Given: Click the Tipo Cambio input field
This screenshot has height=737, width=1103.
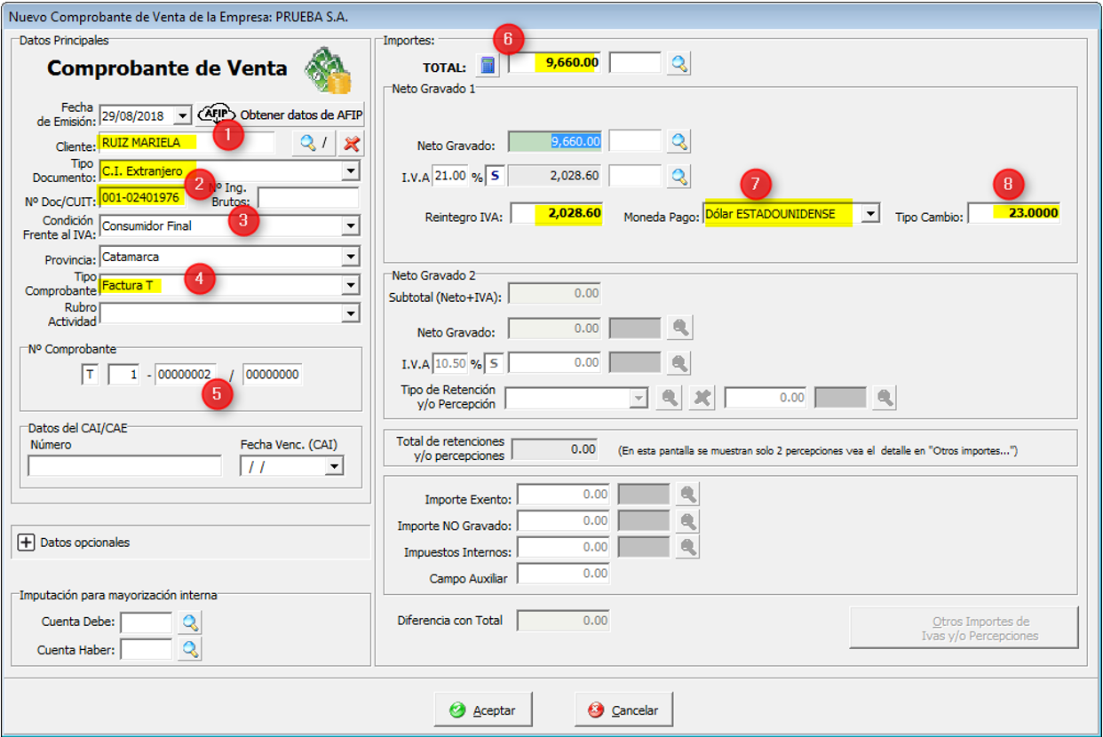Looking at the screenshot, I should click(1015, 214).
